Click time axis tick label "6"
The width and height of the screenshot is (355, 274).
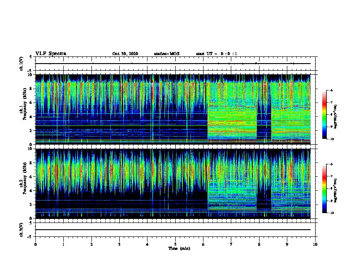[203, 244]
